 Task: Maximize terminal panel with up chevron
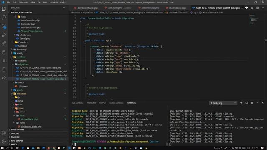pos(257,103)
